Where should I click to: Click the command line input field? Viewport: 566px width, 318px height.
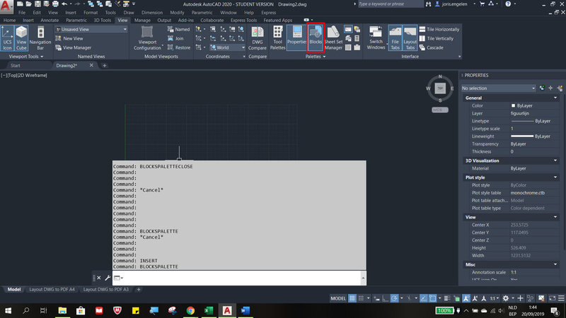coord(241,278)
